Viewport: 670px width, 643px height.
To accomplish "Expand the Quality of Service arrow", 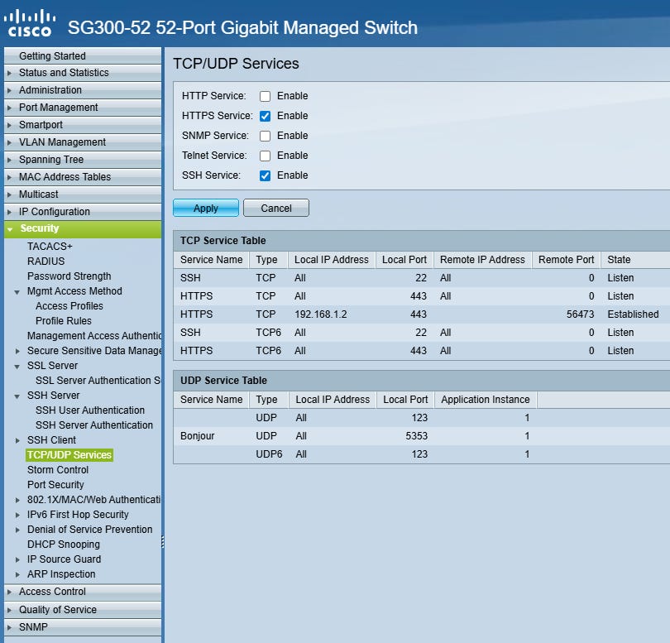I will 9,610.
